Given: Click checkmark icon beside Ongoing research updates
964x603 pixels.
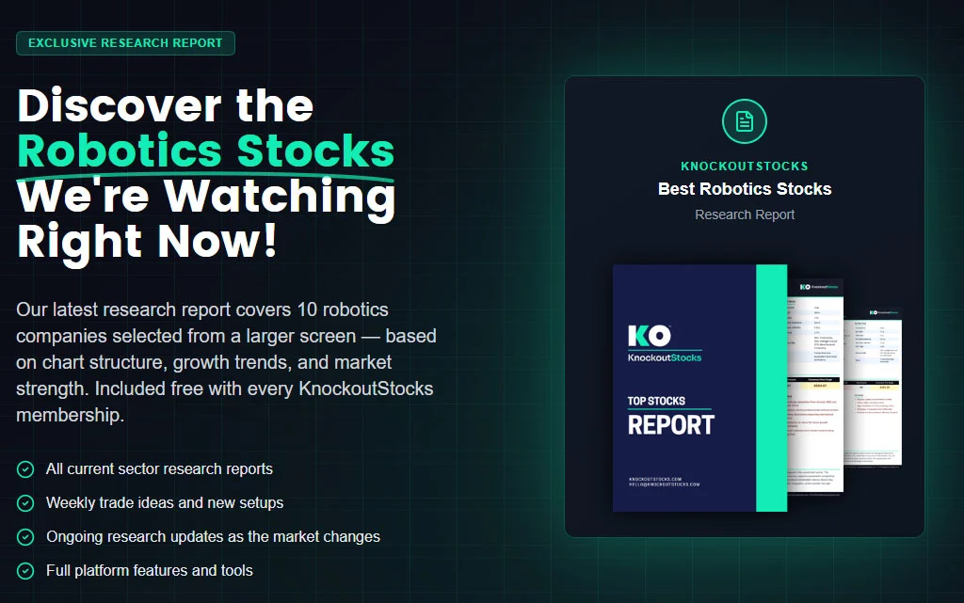Looking at the screenshot, I should [25, 536].
